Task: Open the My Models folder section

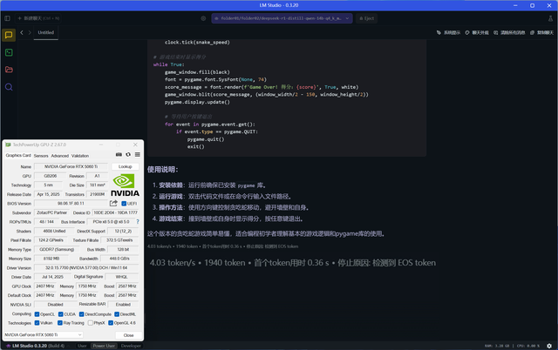Action: point(9,70)
